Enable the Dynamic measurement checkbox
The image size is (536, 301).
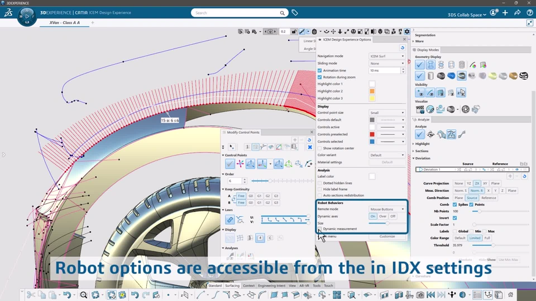319,229
